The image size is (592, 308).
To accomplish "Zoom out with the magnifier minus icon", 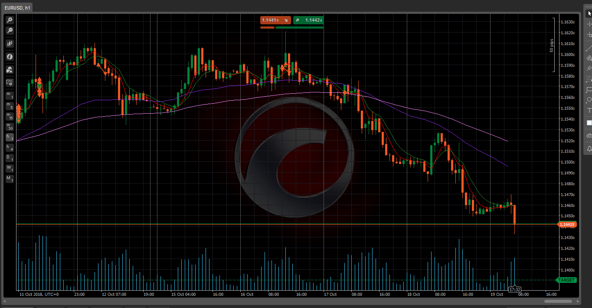I will click(x=10, y=31).
